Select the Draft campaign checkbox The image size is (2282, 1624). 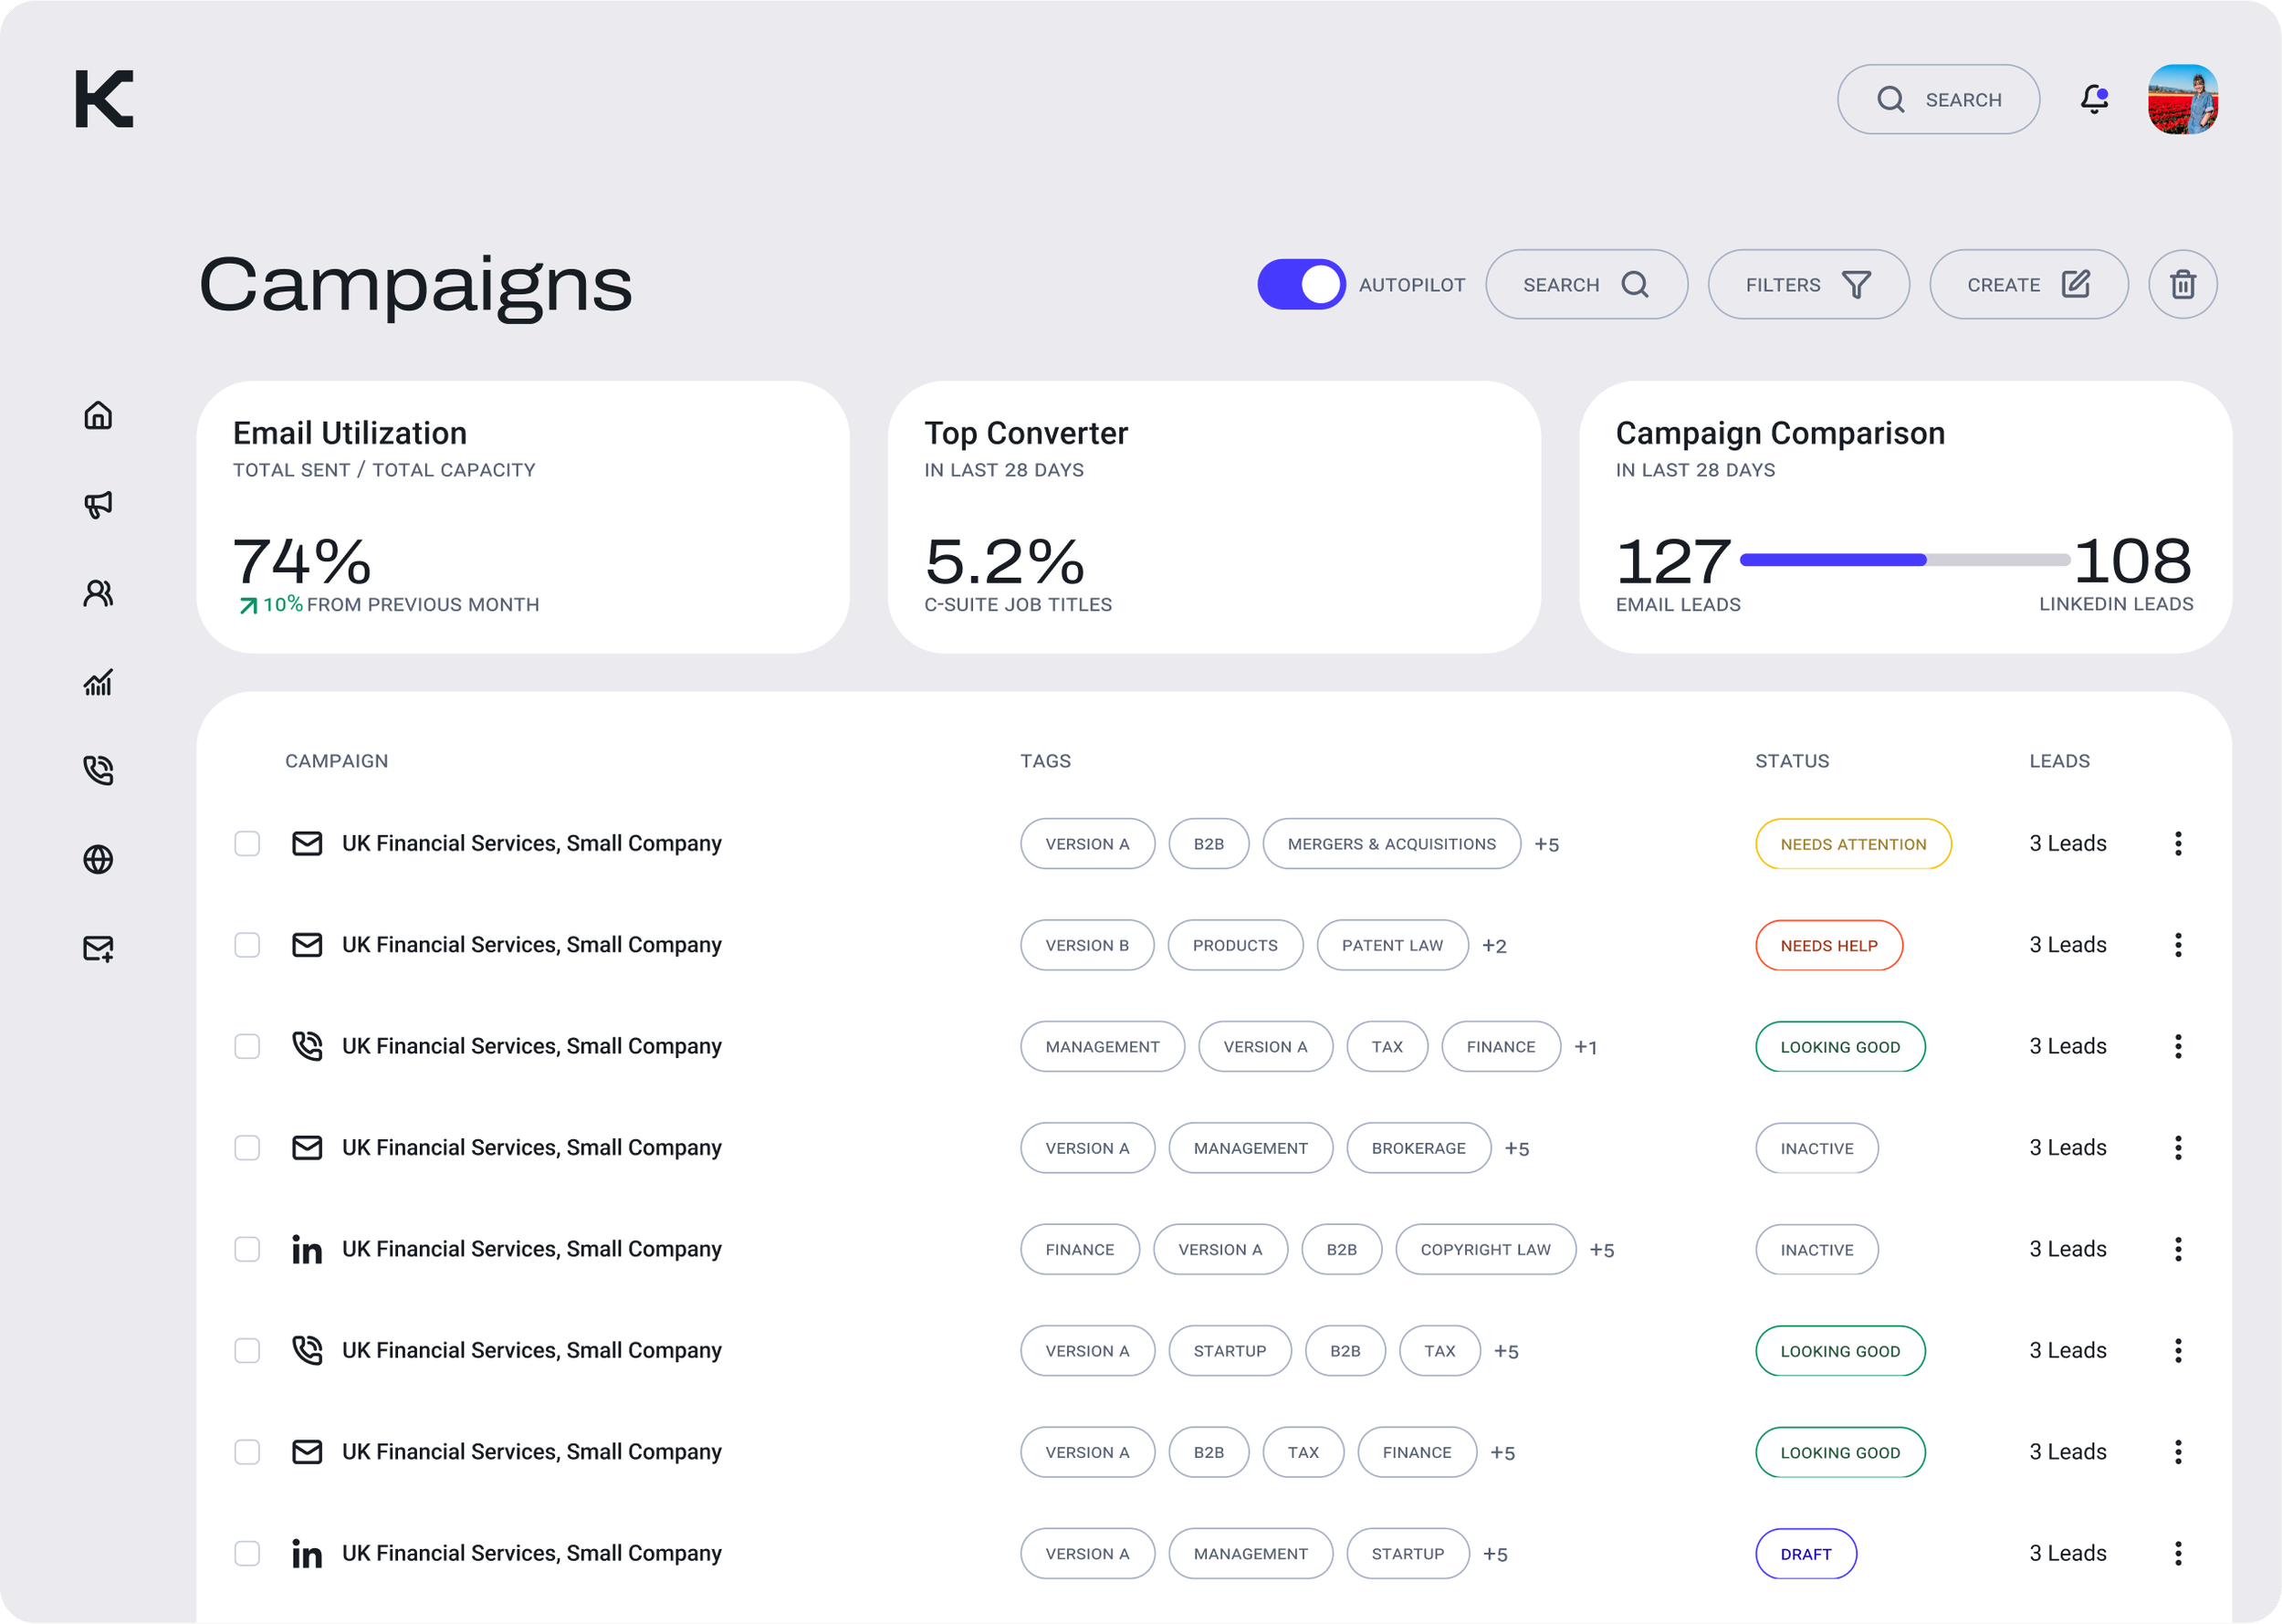point(247,1553)
